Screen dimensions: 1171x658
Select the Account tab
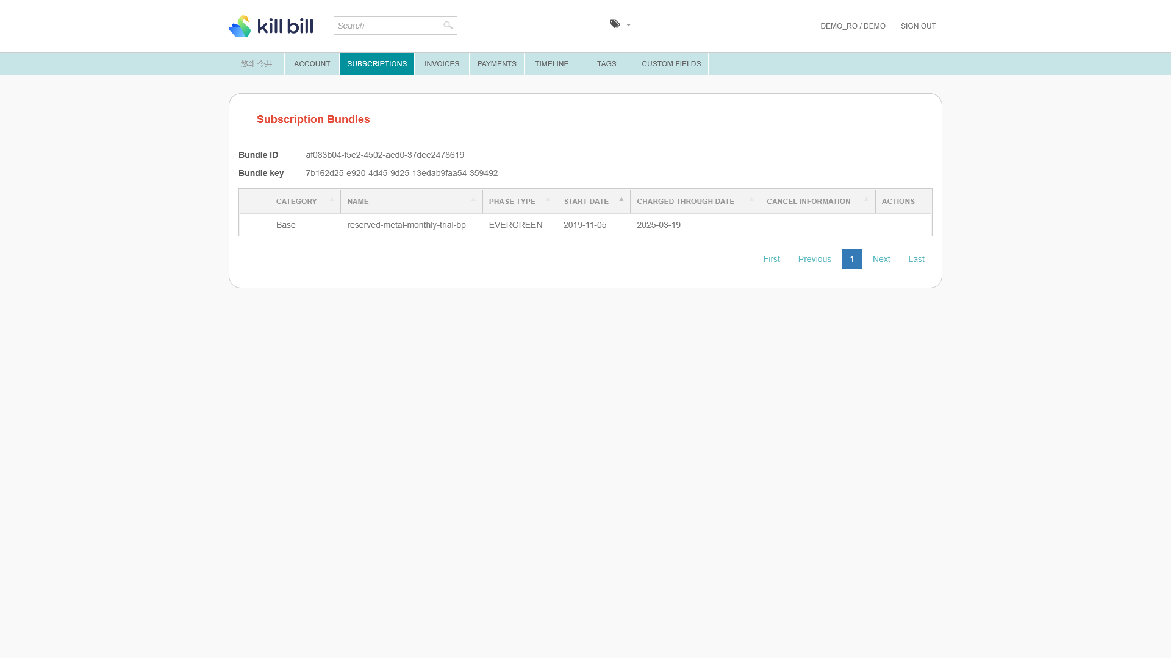point(312,64)
